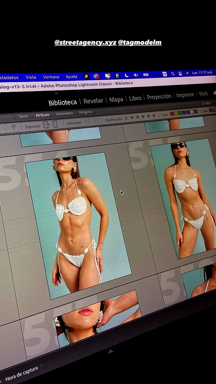
Task: Open Spotlight search magnifier icon
Action: point(173,74)
